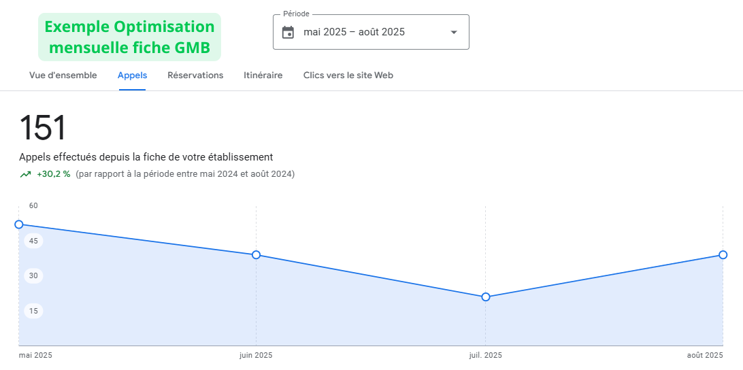Open the date range "mai 2025 – août 2025"
The height and width of the screenshot is (370, 743).
[x=354, y=32]
